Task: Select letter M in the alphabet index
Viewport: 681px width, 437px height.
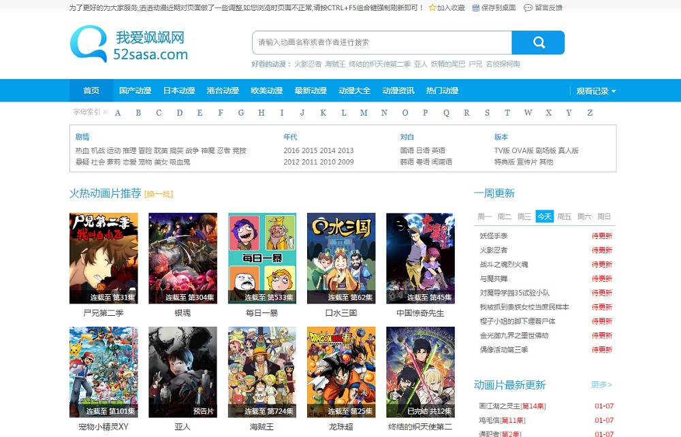Action: coord(364,113)
